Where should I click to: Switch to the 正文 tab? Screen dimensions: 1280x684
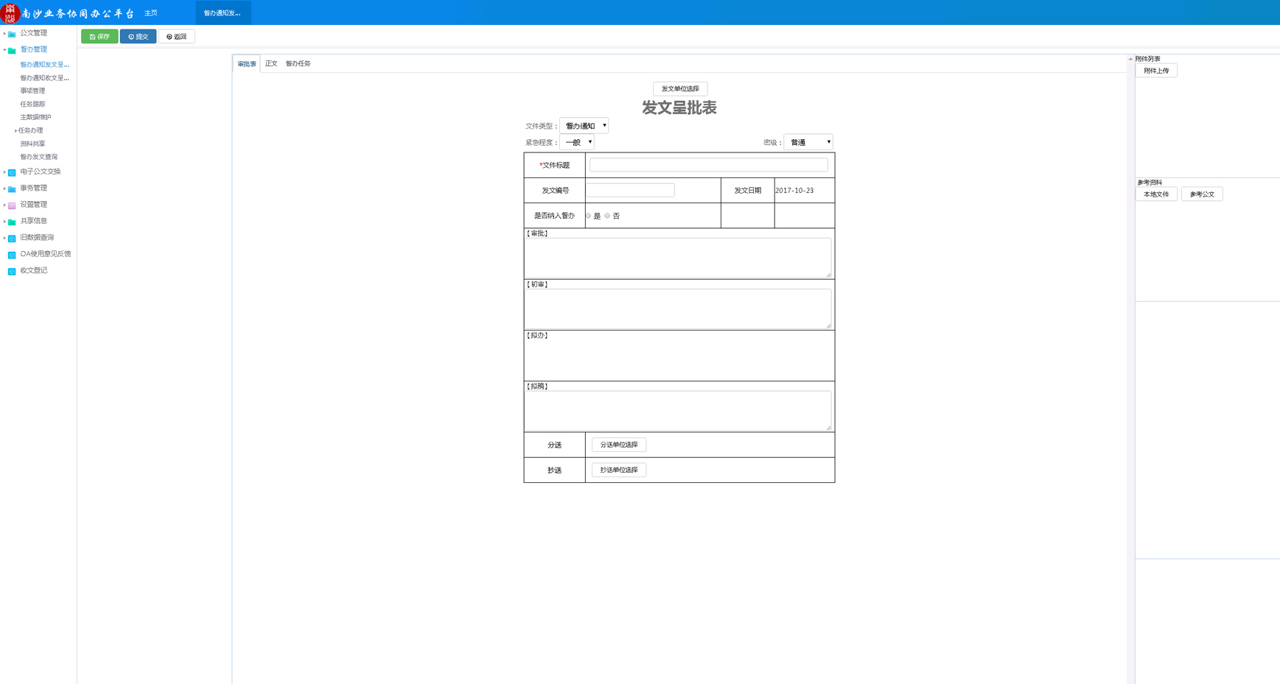271,64
